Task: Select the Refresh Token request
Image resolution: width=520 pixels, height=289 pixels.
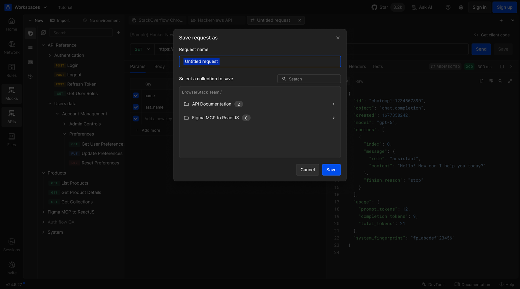Action: [76, 84]
